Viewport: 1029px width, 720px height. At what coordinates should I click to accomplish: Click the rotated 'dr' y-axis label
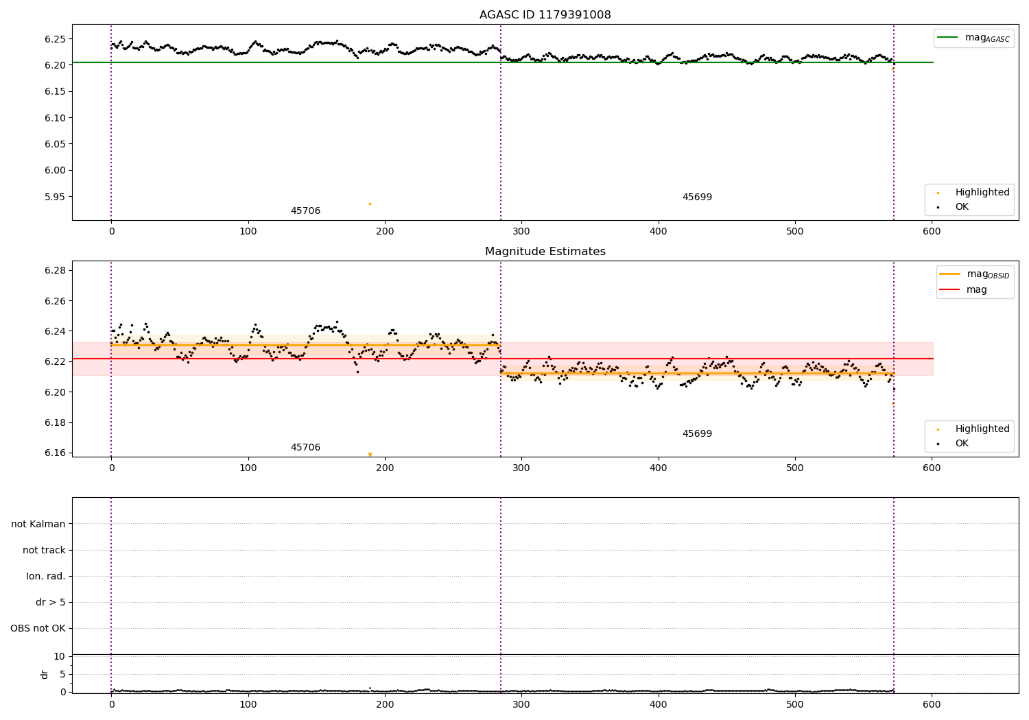coord(45,674)
